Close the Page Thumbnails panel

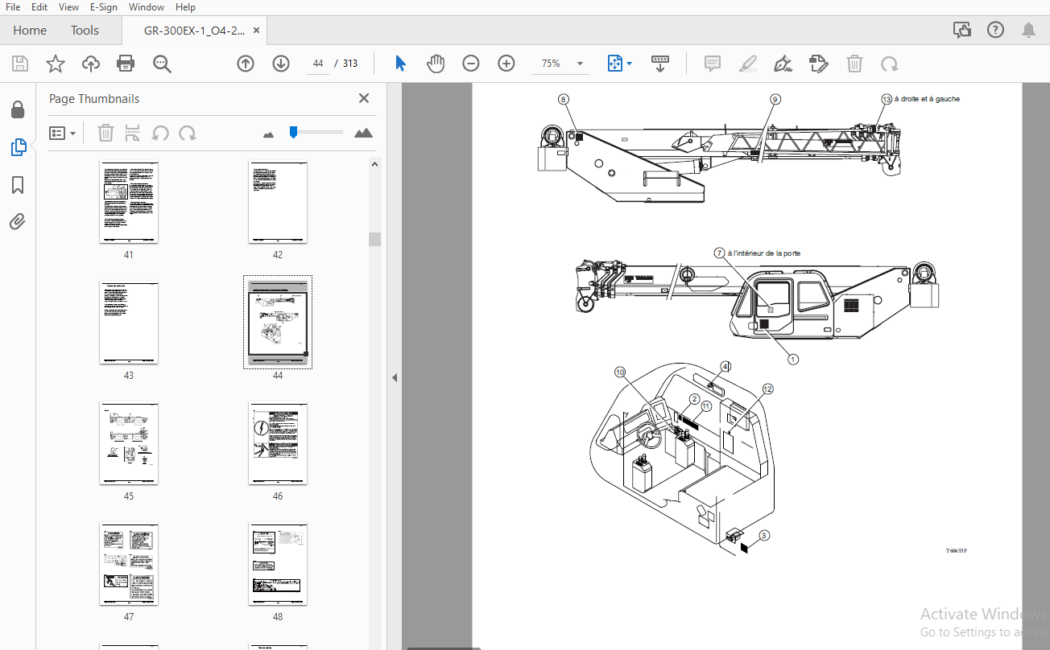tap(364, 98)
